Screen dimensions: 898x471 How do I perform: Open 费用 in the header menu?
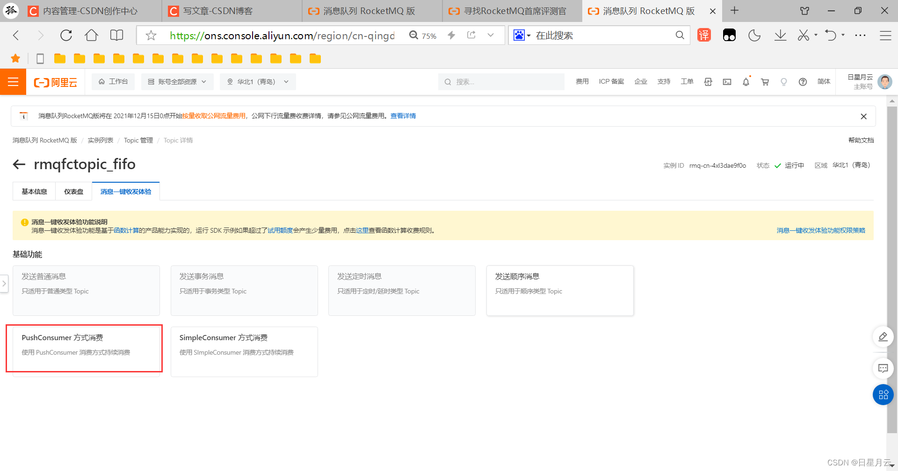pos(582,82)
